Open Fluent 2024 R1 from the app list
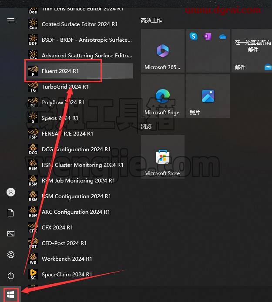This screenshot has width=272, height=302. click(79, 71)
